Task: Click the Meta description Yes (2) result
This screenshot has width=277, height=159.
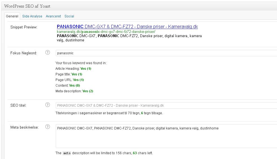Action: 88,91
